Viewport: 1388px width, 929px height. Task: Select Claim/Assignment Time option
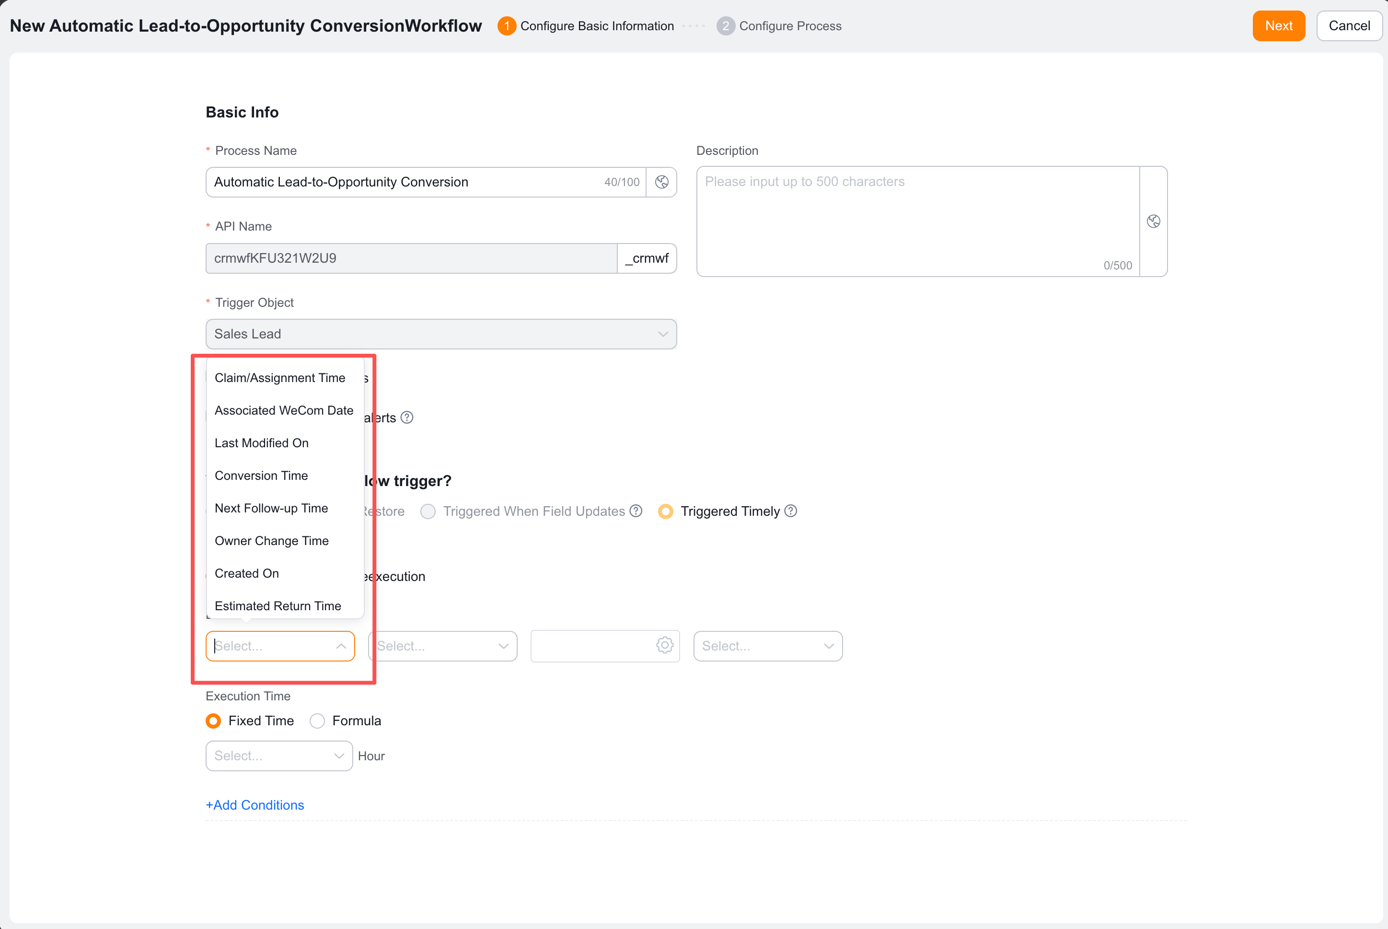point(285,377)
